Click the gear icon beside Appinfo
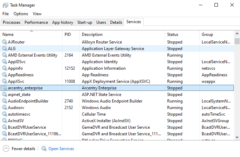The height and width of the screenshot is (157, 240). point(4,68)
